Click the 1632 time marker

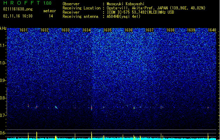point(44,30)
